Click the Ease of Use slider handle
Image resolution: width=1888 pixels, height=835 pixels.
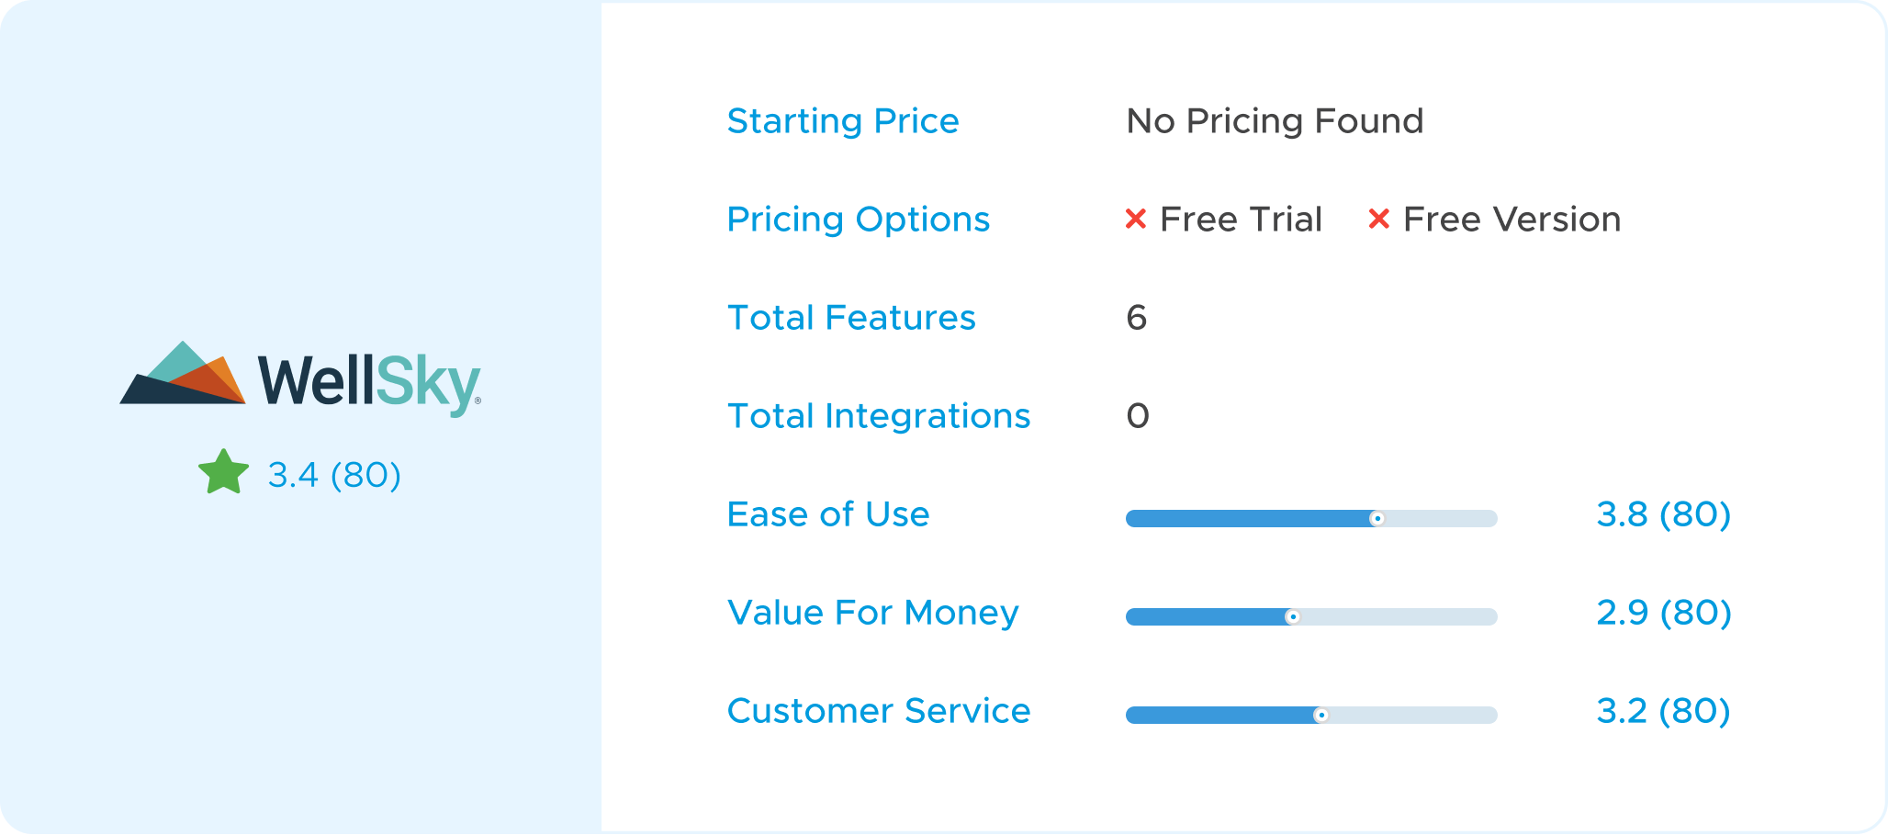pyautogui.click(x=1377, y=519)
